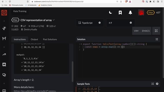Toggle fullscreen editor layout button

click(156, 31)
